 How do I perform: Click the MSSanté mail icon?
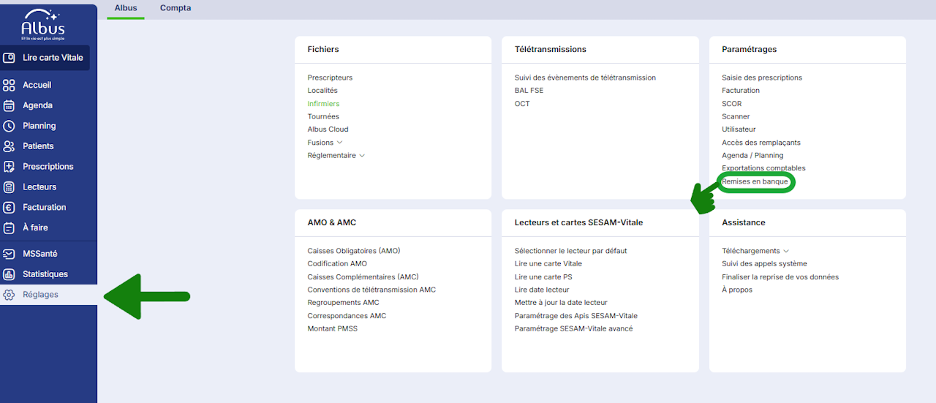point(9,254)
